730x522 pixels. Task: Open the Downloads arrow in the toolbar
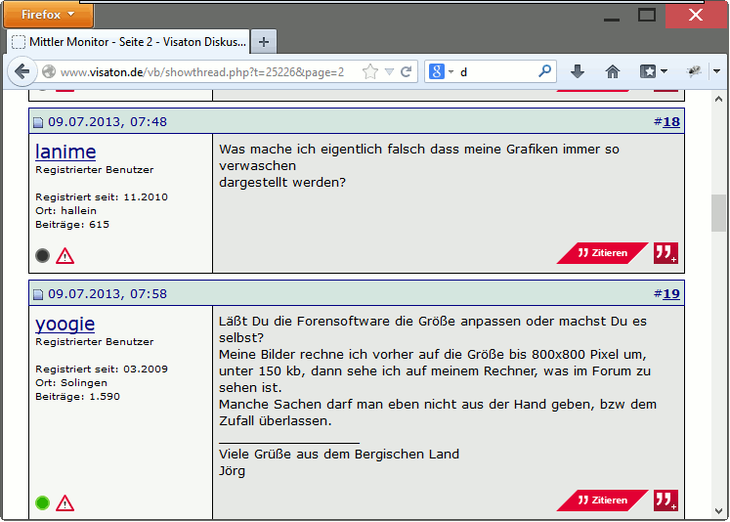(578, 71)
